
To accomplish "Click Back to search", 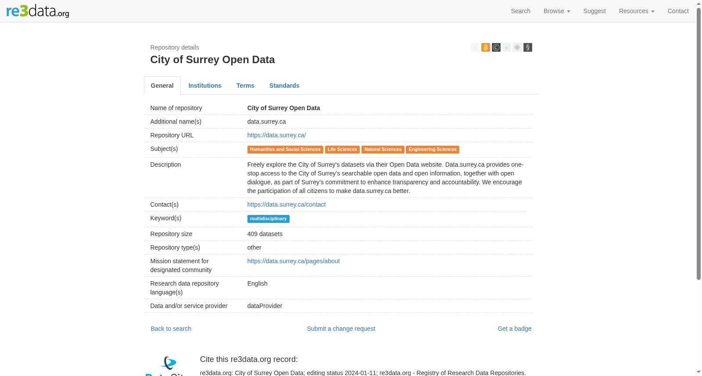I will (x=171, y=329).
